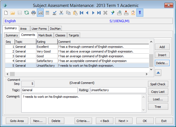
Task: Open the User Forms tab
Action: [39, 29]
